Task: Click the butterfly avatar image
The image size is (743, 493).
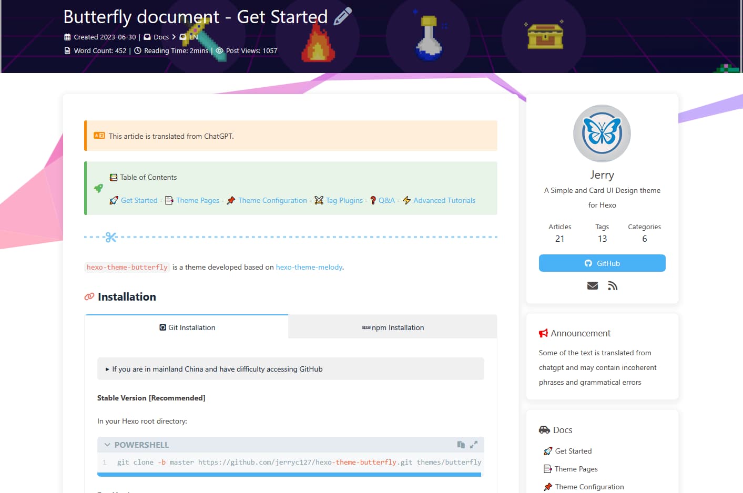Action: pos(602,133)
